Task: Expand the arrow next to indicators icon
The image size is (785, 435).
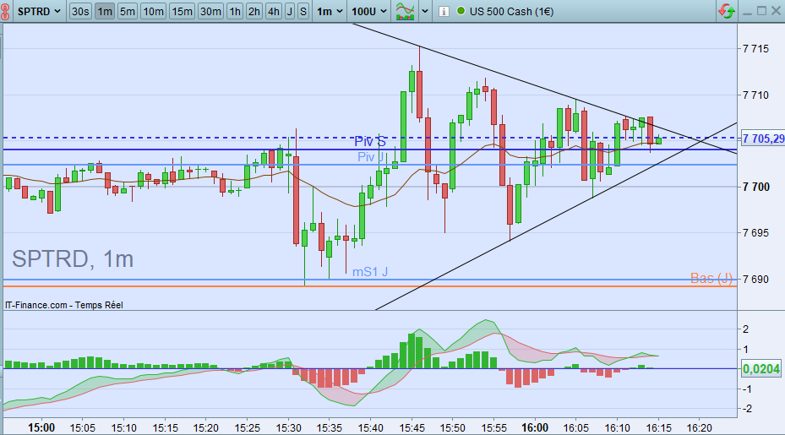Action: pos(424,11)
